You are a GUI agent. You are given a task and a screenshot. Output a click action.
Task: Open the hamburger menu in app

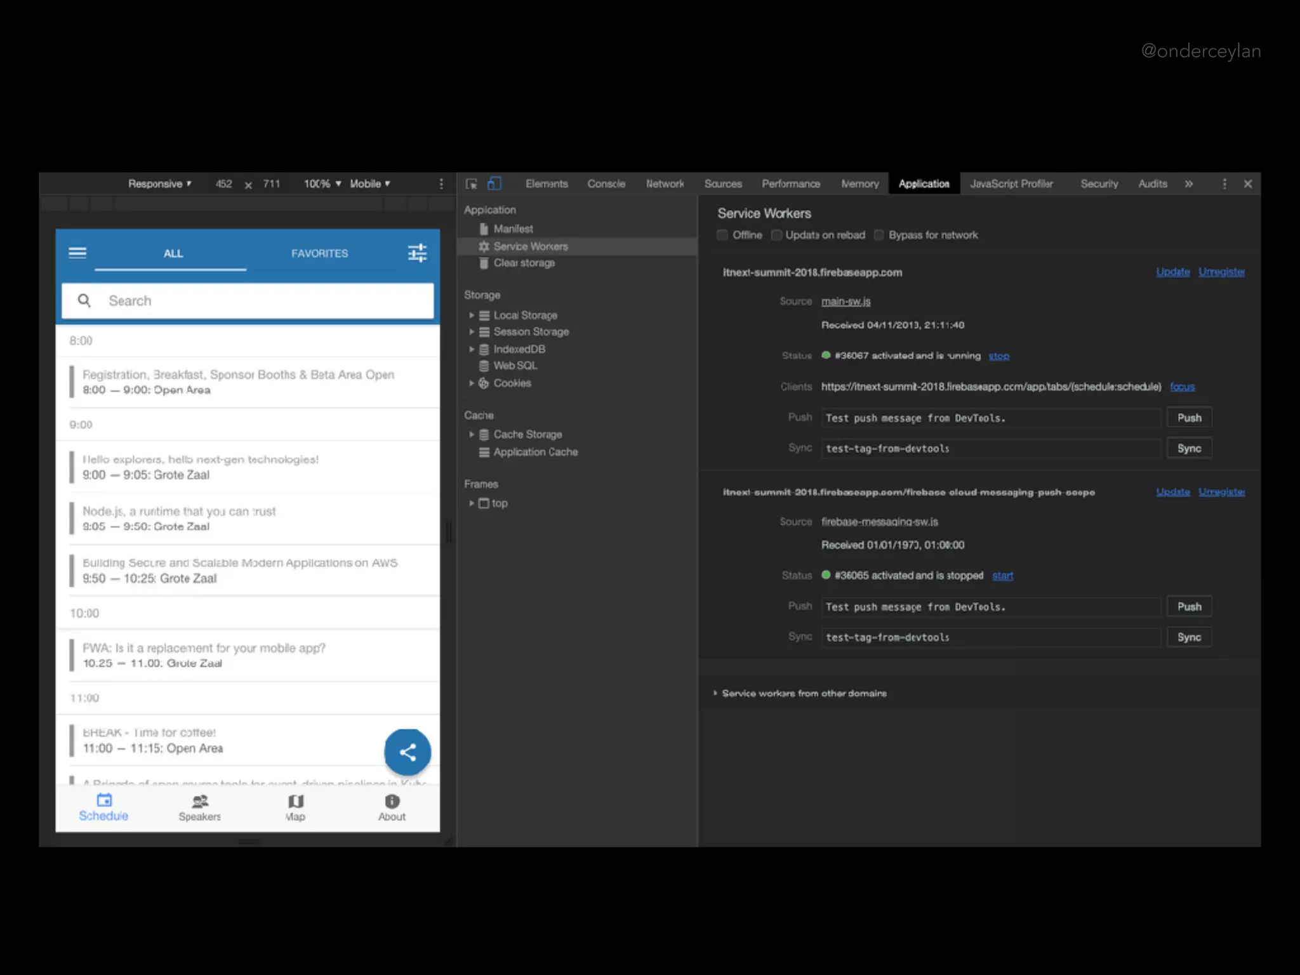[x=77, y=253]
